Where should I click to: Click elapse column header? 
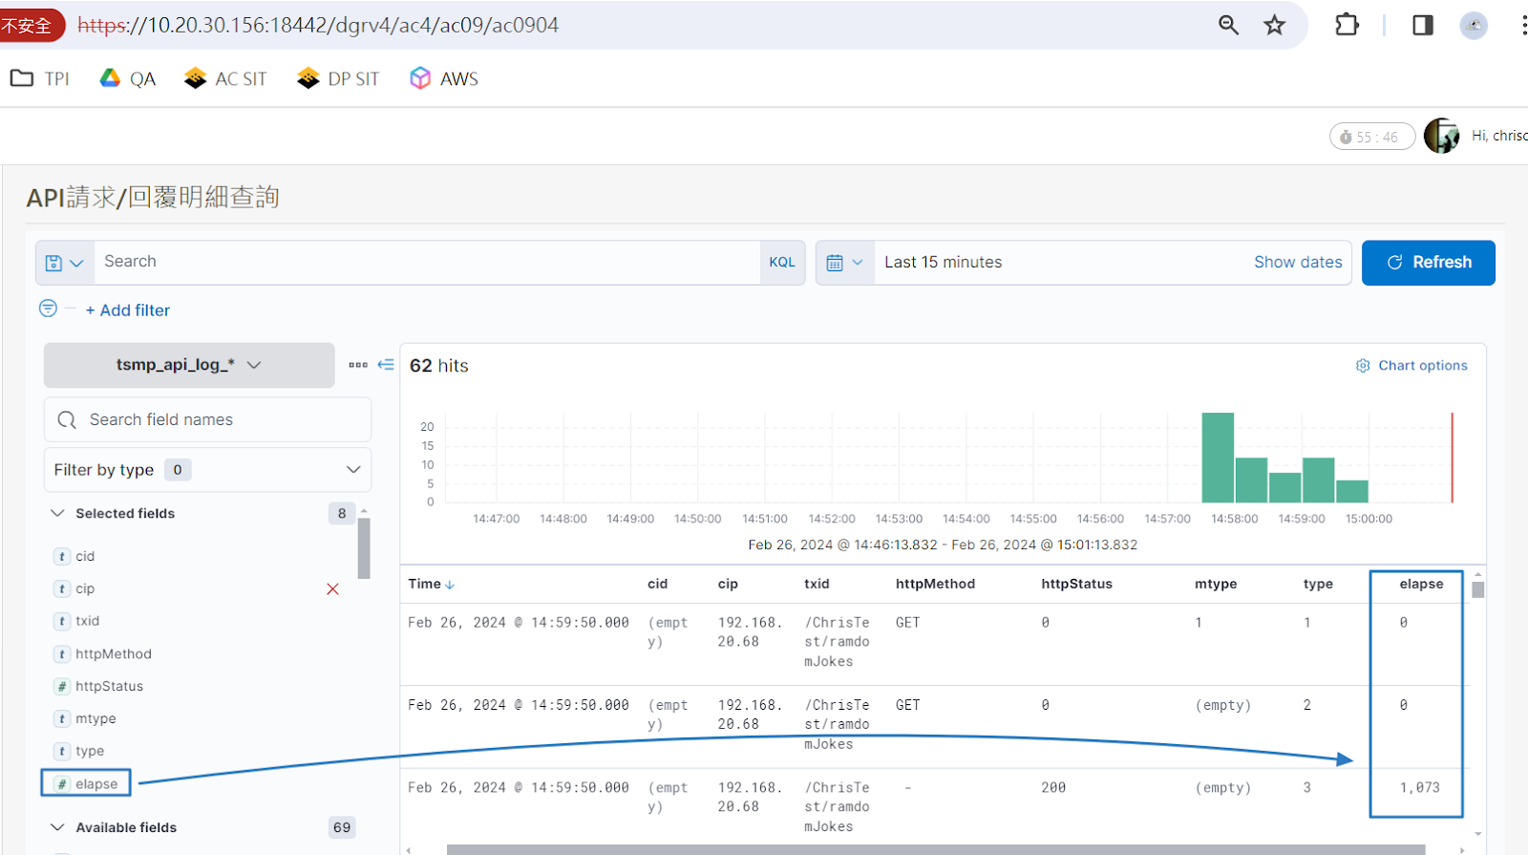pos(1421,584)
